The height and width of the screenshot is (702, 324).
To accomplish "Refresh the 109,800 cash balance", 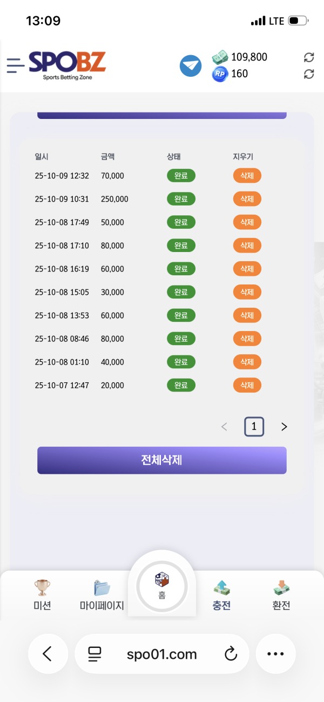I will click(x=309, y=57).
